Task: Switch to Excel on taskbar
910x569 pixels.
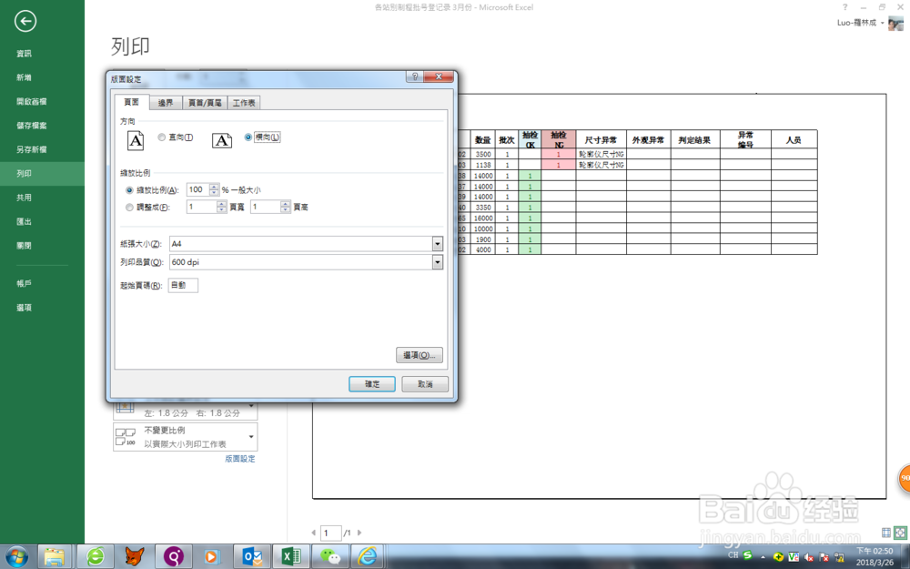Action: coord(291,557)
